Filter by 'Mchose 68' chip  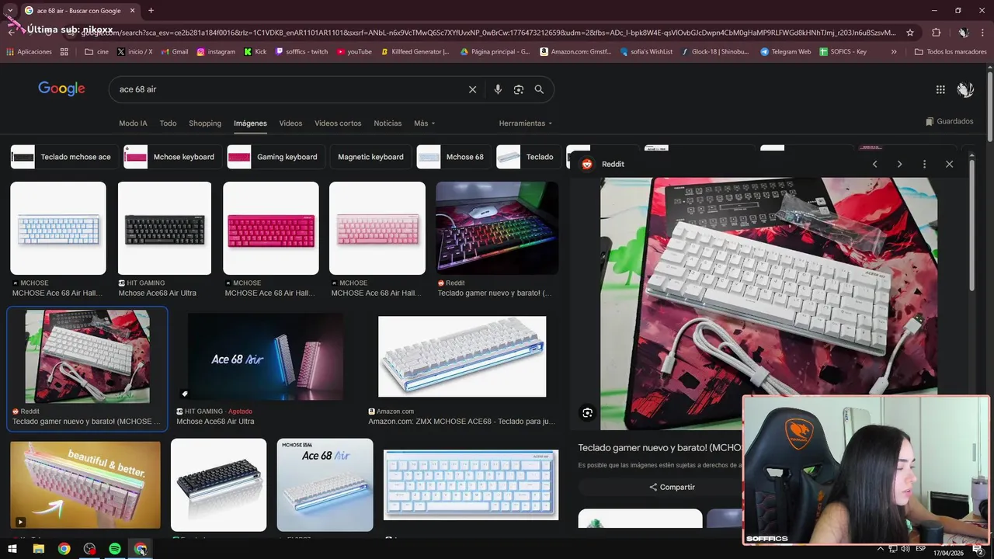click(x=454, y=157)
